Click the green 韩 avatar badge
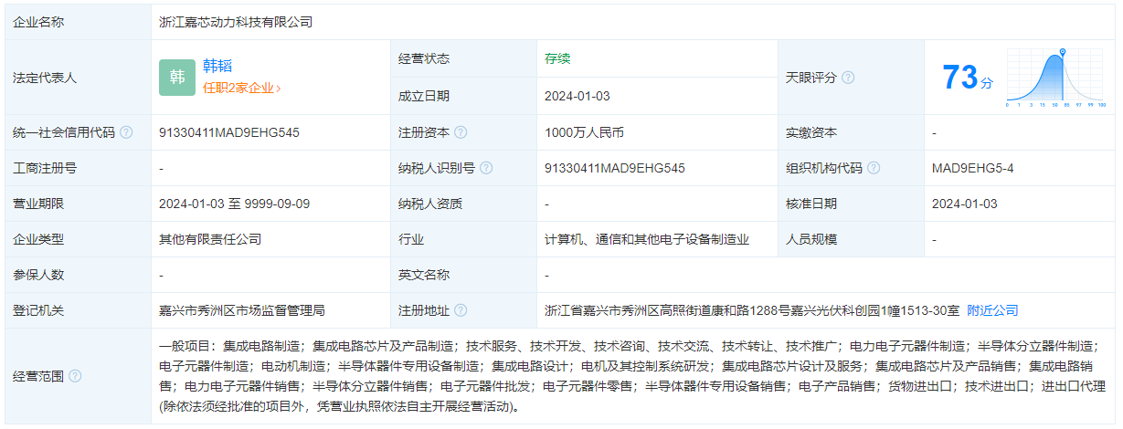This screenshot has height=429, width=1123. 177,78
